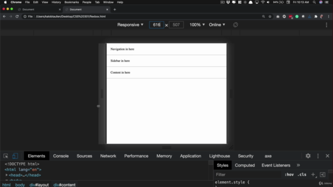The height and width of the screenshot is (187, 333).
Task: Click the browser forward arrow
Action: coord(10,16)
